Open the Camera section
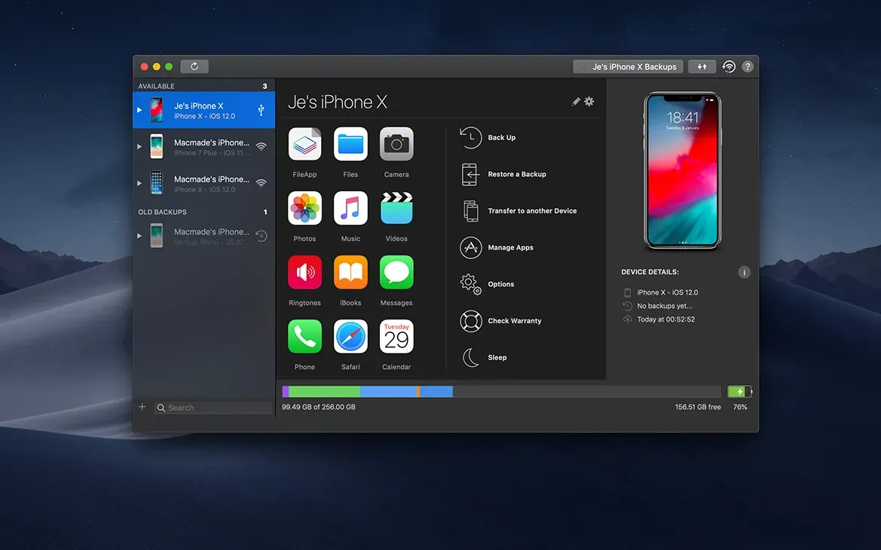Viewport: 881px width, 550px height. [396, 144]
